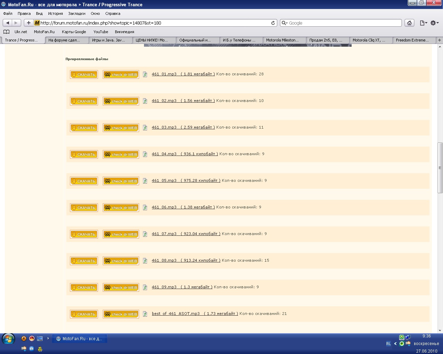Click check dr.WEB for best_of_461_ASOT.mp3
443x354 pixels.
(121, 314)
